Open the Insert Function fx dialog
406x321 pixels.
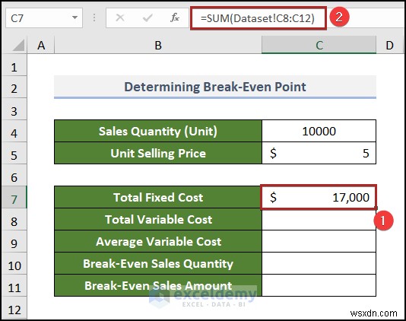(x=175, y=18)
